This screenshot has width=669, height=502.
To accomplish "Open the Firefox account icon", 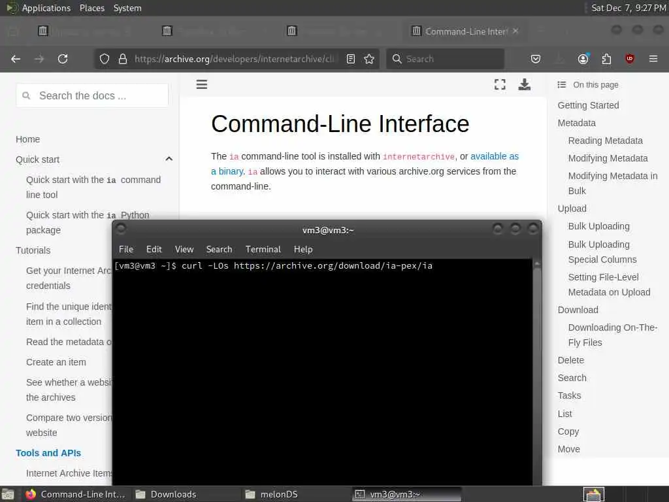I will 583,59.
